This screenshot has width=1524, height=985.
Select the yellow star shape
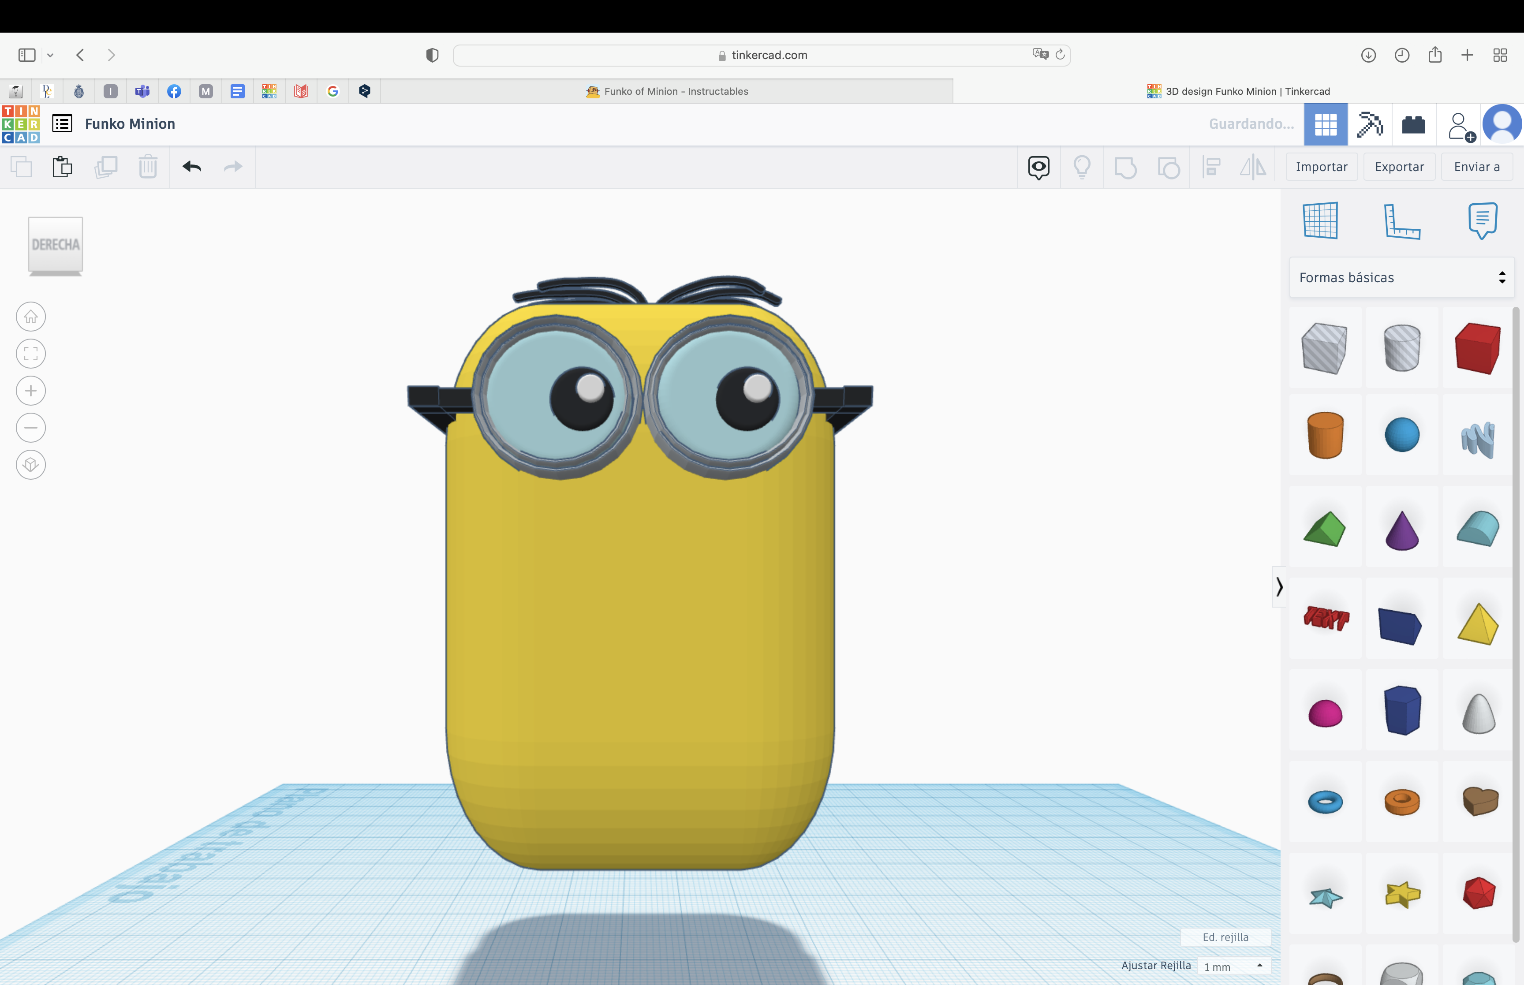(x=1402, y=894)
